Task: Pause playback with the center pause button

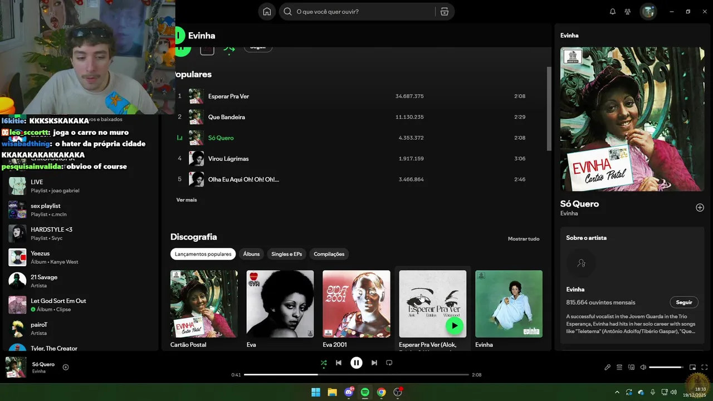Action: (356, 363)
